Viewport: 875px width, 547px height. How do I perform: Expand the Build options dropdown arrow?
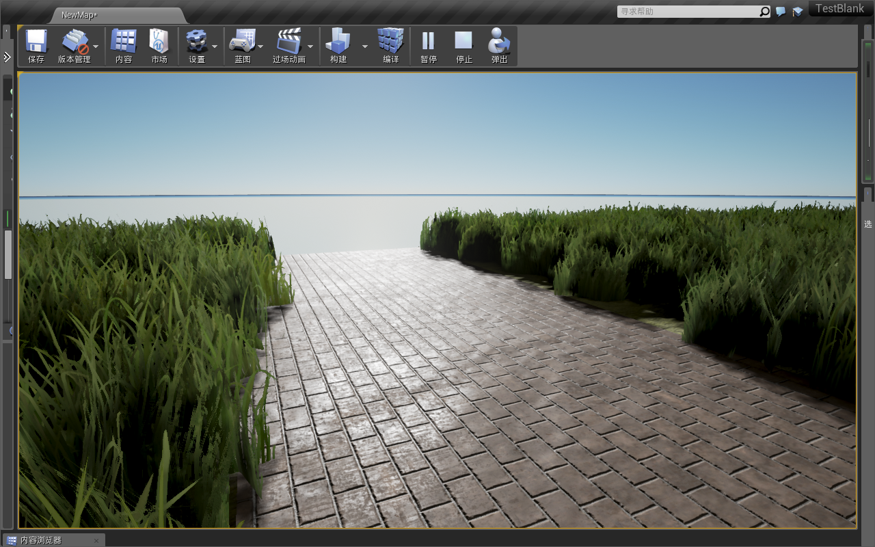coord(364,46)
